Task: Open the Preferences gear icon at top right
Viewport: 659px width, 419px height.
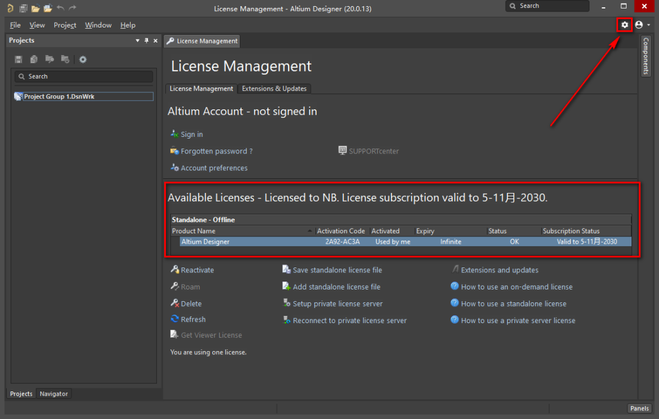Action: (x=624, y=25)
